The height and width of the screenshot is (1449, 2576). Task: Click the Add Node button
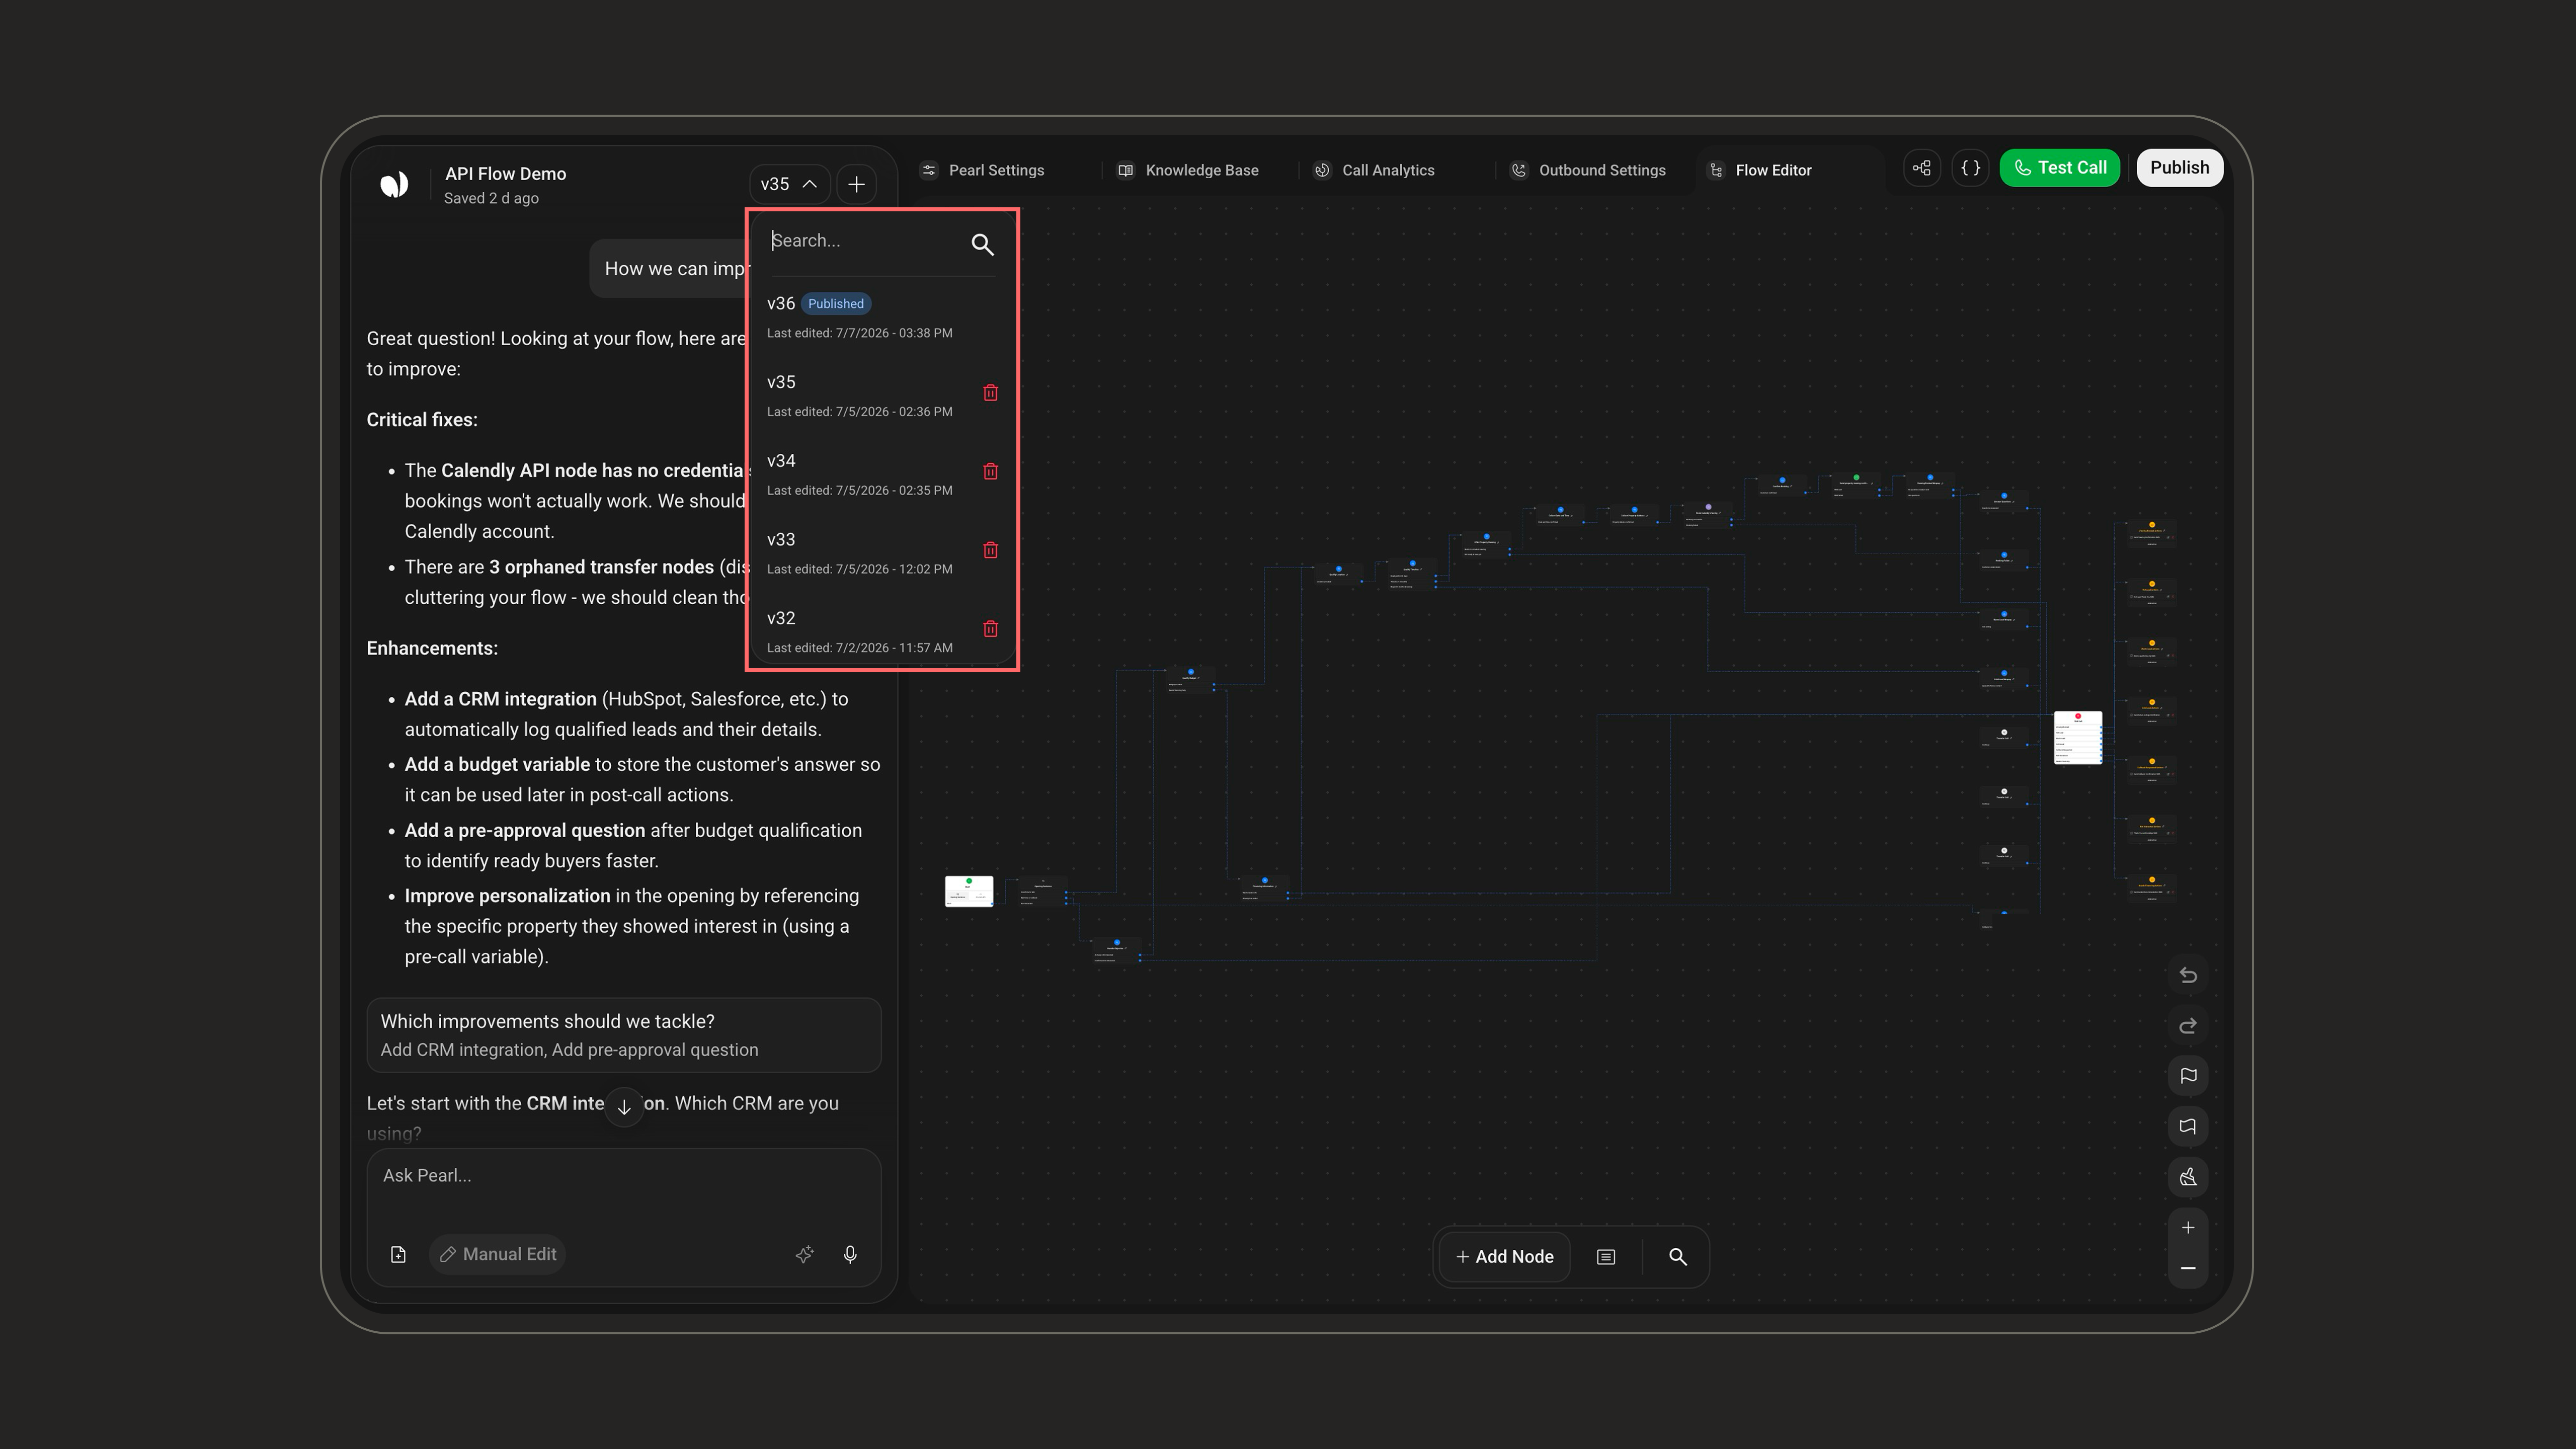pos(1504,1257)
